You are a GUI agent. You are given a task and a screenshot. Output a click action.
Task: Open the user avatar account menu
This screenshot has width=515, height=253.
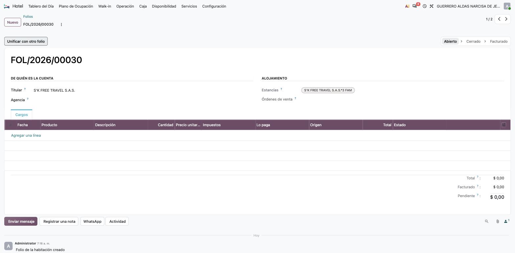click(x=507, y=6)
